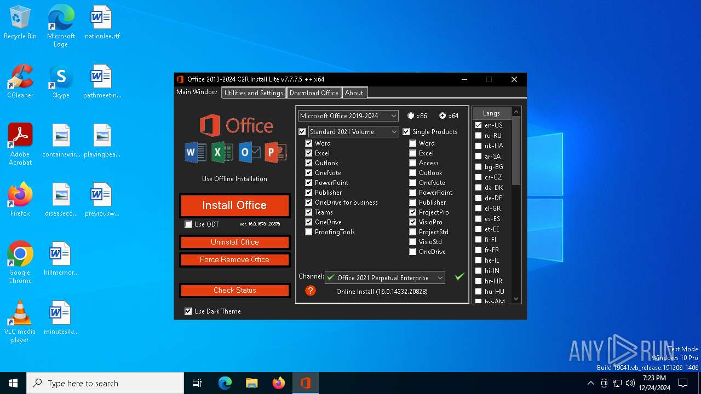
Task: Click the Use Offline Installation label
Action: (234, 179)
